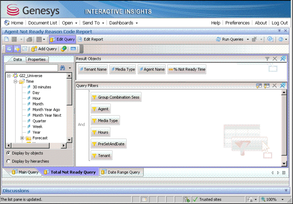The height and width of the screenshot is (204, 293).
Task: Open the Send To menu
Action: tap(93, 23)
